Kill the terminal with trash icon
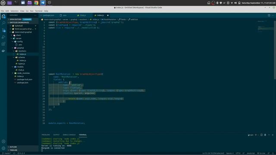The image size is (276, 155). point(265,135)
